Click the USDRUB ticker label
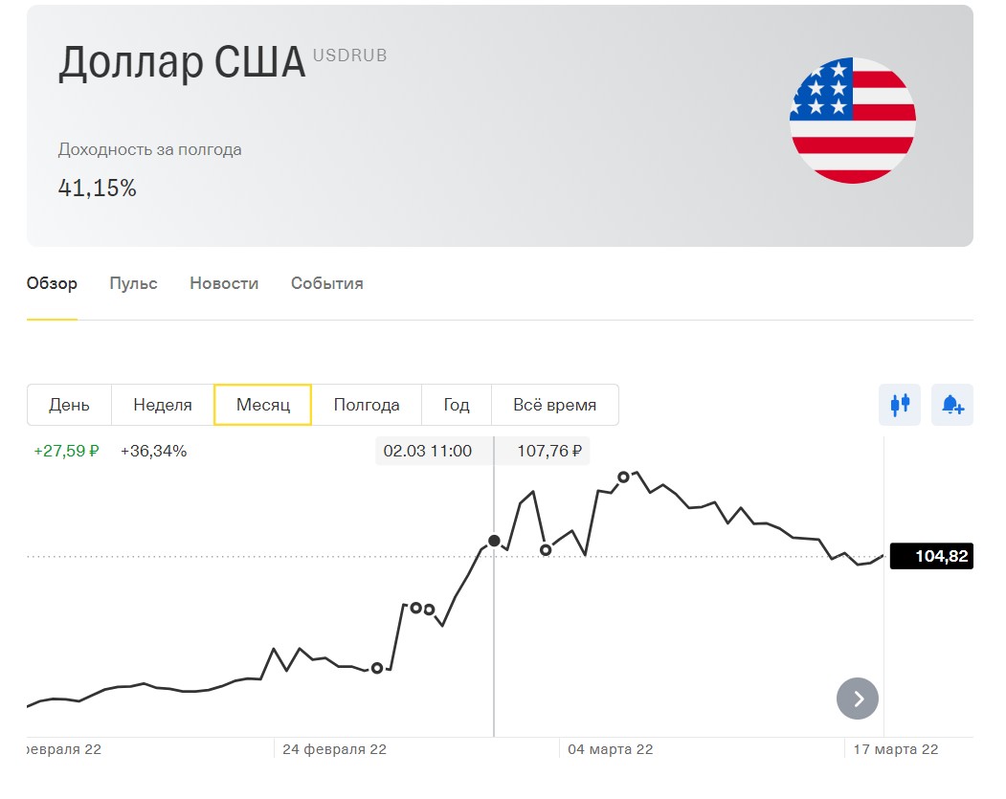 349,55
